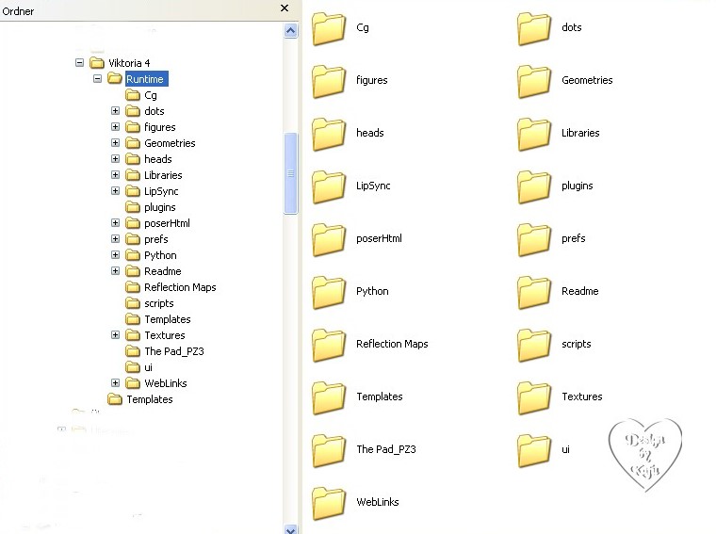Viewport: 716px width, 534px height.
Task: Select the highlighted Runtime folder in tree
Action: [145, 79]
